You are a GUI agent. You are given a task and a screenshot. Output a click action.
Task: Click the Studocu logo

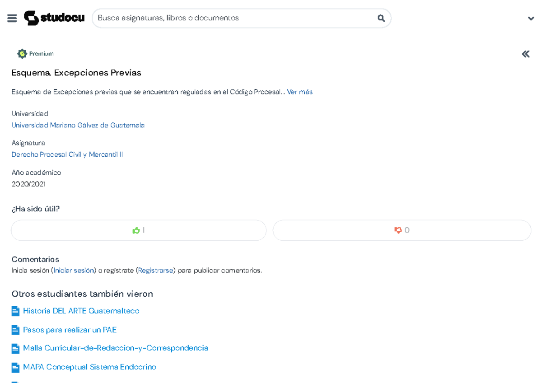(54, 18)
